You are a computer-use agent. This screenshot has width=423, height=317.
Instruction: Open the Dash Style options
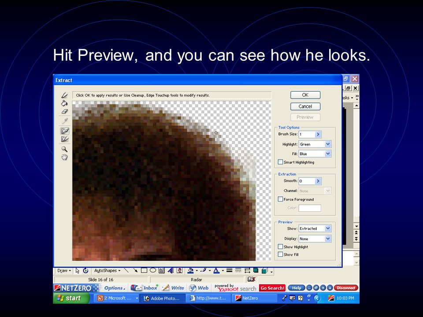coord(238,270)
